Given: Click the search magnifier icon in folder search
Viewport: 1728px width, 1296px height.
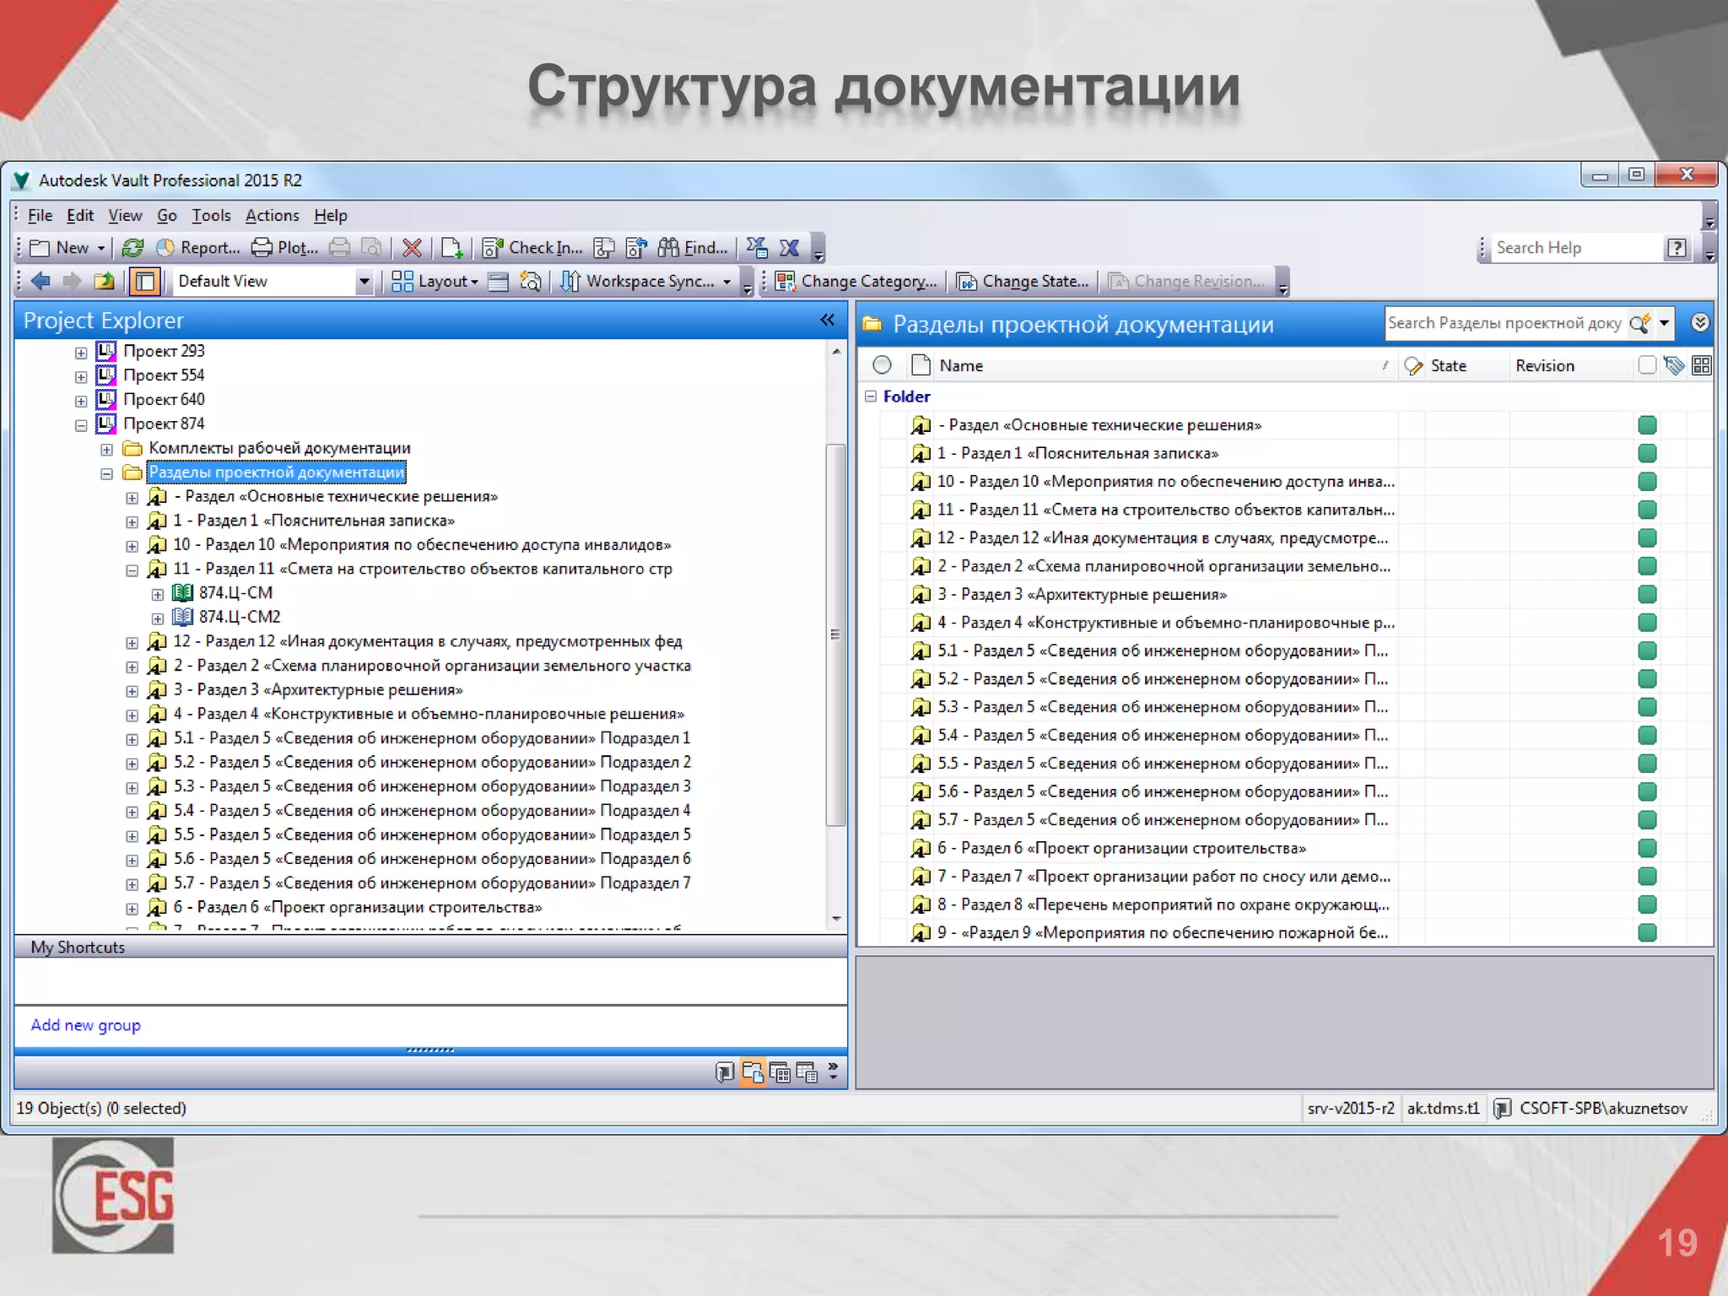Looking at the screenshot, I should pyautogui.click(x=1640, y=323).
